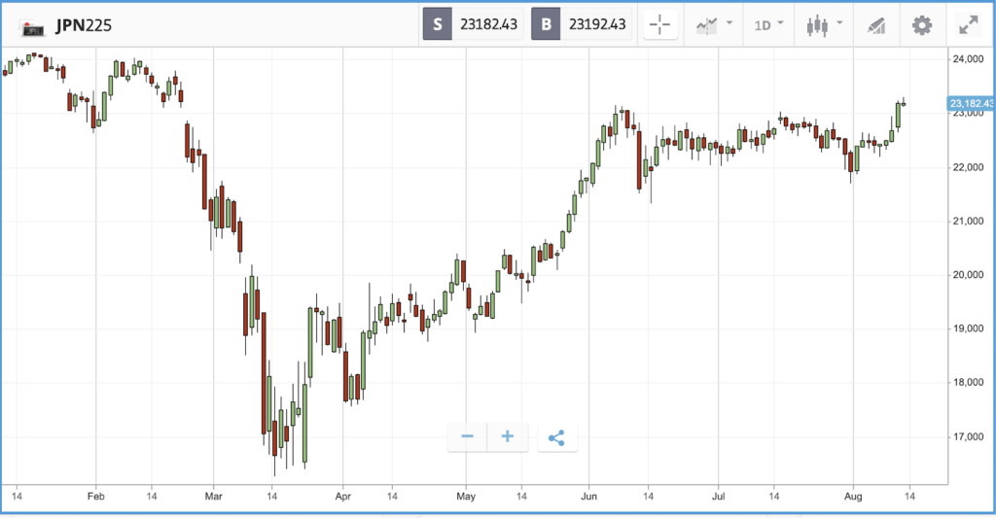
Task: Expand the chart type dropdown arrow
Action: pos(839,23)
